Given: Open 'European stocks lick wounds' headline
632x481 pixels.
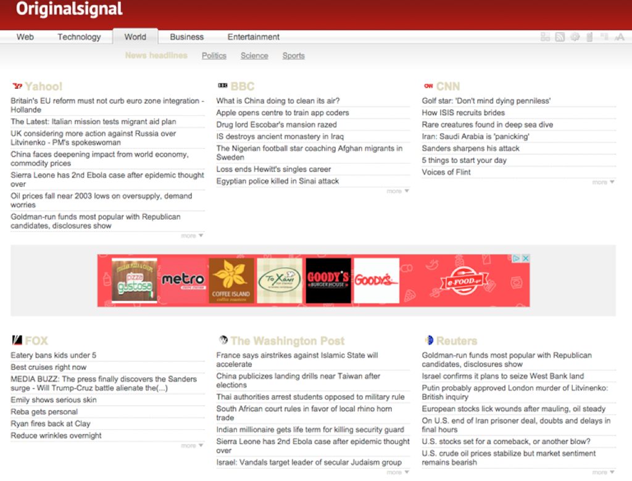Looking at the screenshot, I should tap(513, 409).
